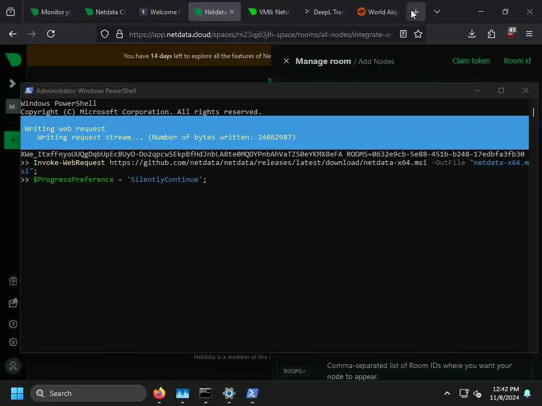Click Manage room breadcrumb title
The height and width of the screenshot is (406, 542).
[323, 61]
